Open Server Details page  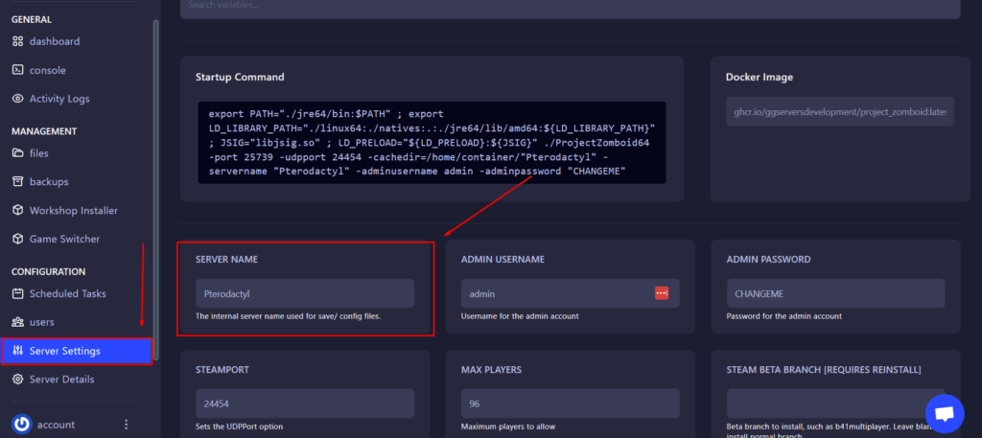click(61, 380)
